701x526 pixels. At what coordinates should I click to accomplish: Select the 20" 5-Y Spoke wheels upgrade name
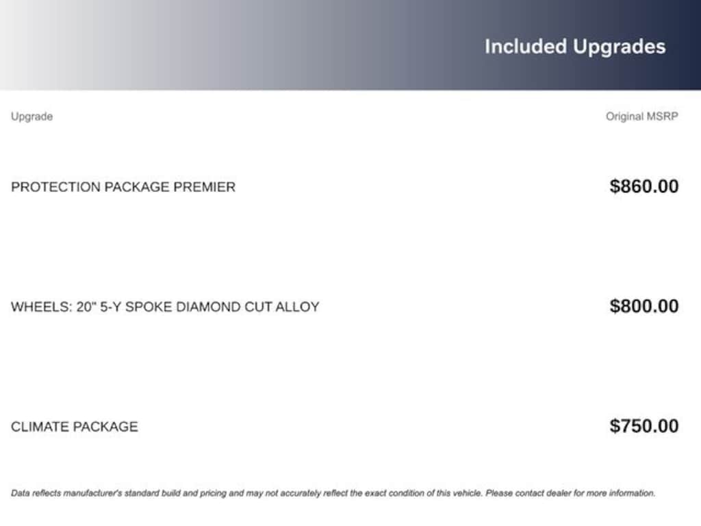[x=165, y=307]
